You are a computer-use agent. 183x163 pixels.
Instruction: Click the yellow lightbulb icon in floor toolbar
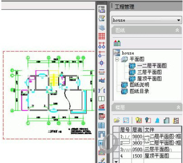139,120
